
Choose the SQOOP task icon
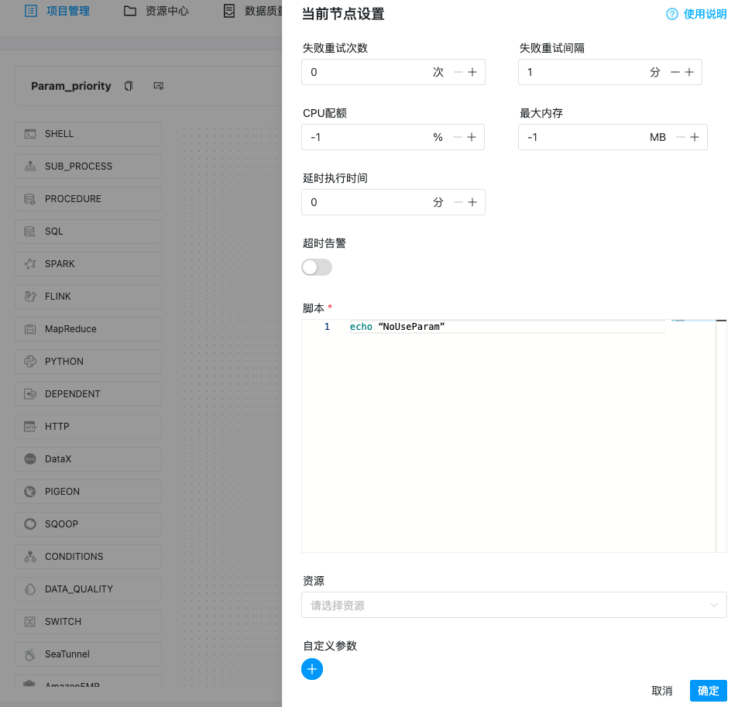click(x=30, y=524)
